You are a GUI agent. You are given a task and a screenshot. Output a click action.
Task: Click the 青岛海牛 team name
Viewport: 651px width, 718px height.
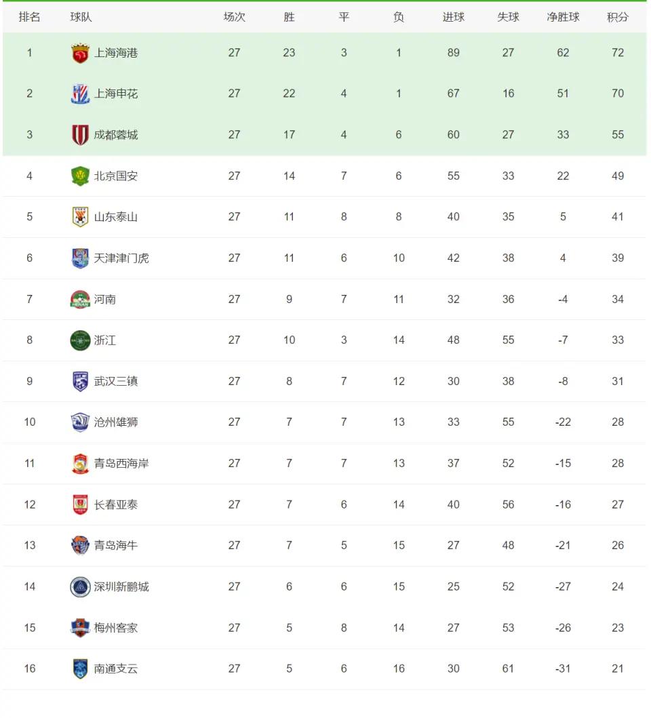[x=116, y=545]
